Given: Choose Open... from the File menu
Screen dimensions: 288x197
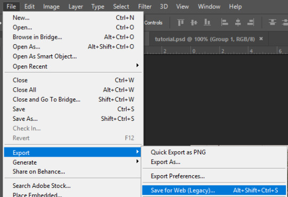Looking at the screenshot, I should tap(73, 27).
